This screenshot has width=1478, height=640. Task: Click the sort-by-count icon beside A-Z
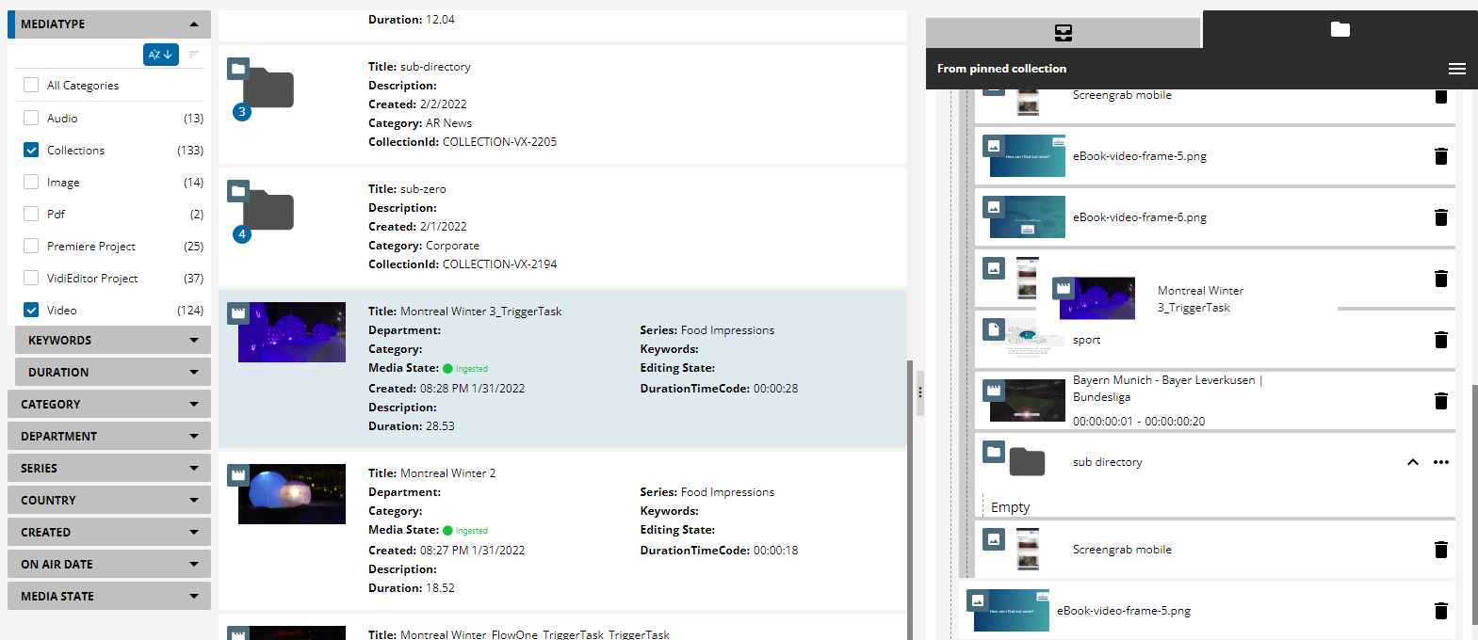pos(193,55)
